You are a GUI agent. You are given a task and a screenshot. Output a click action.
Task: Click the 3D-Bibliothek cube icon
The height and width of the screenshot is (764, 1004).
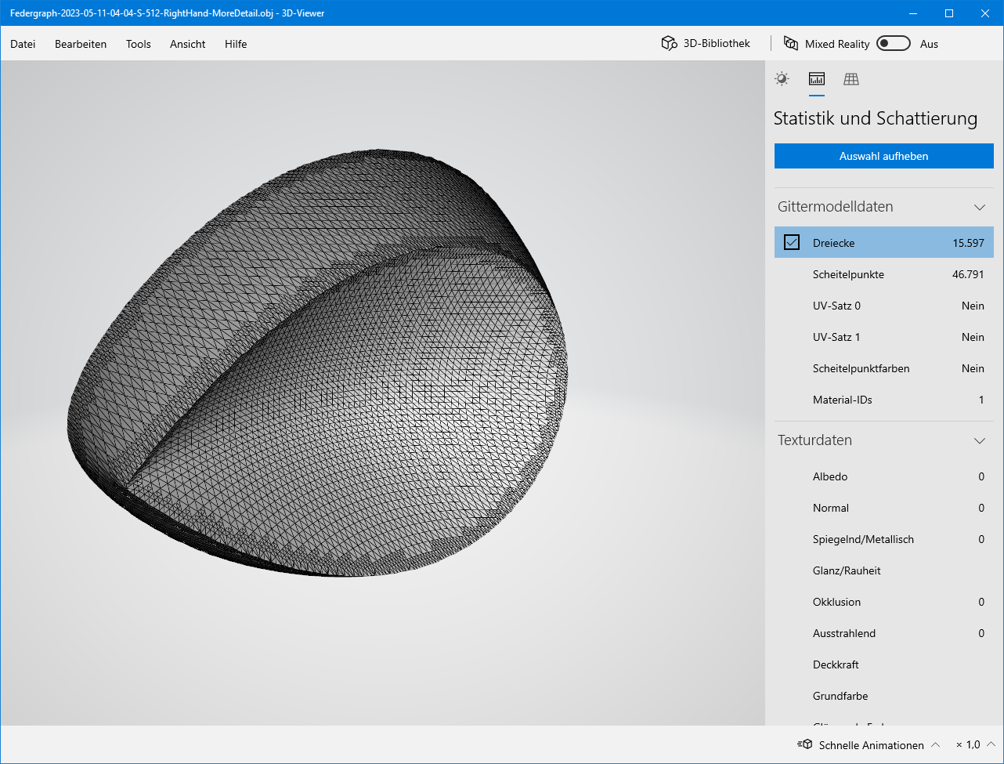click(669, 44)
